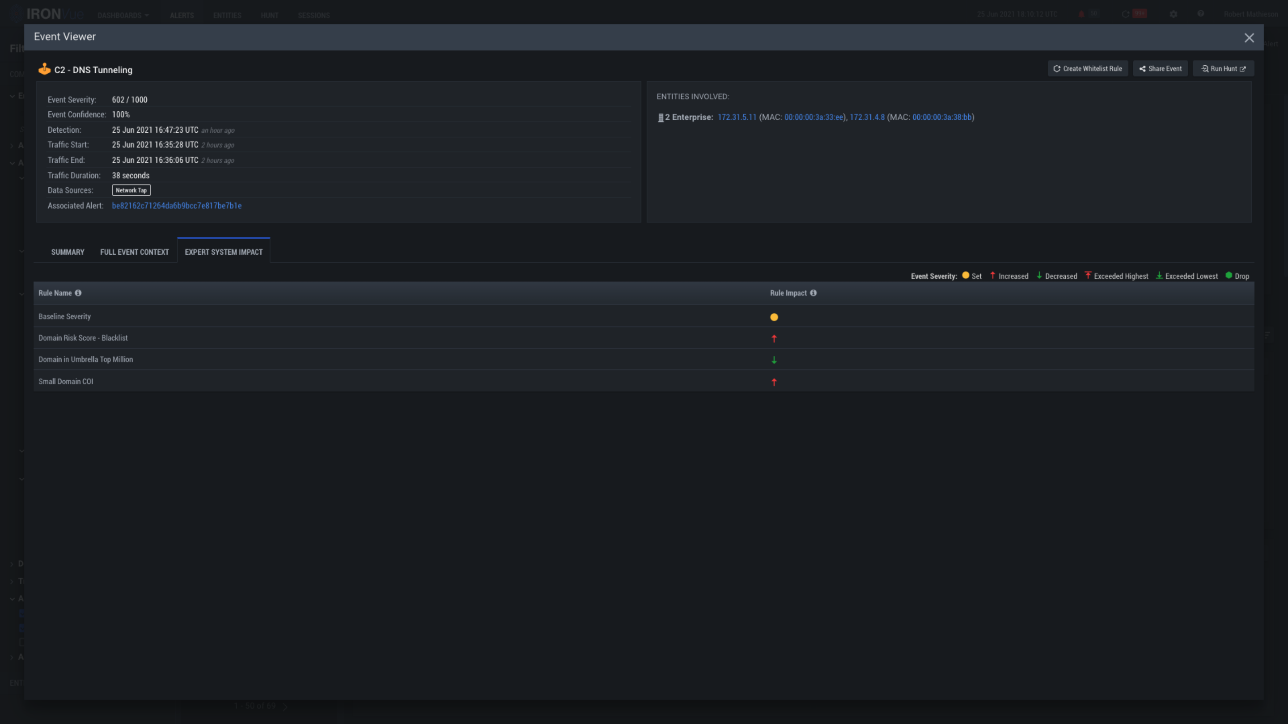Open the associated alert hash link
1288x724 pixels.
177,206
